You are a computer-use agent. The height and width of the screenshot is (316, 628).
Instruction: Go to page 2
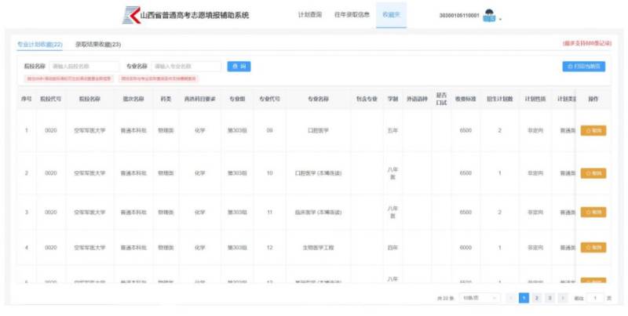click(537, 298)
